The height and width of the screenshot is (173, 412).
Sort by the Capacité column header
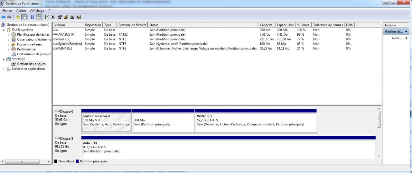pos(267,25)
